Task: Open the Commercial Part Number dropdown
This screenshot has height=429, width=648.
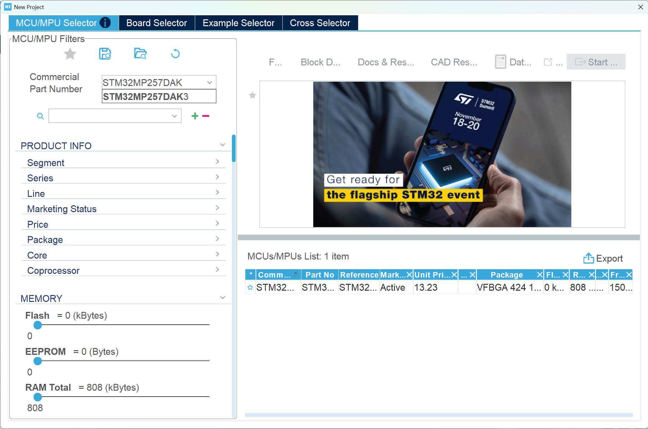Action: pos(209,83)
